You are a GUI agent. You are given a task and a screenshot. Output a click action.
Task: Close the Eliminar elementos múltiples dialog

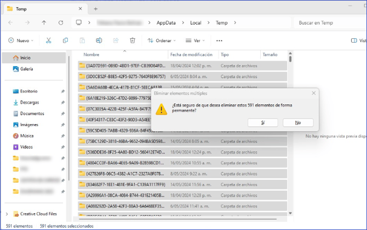tap(313, 93)
